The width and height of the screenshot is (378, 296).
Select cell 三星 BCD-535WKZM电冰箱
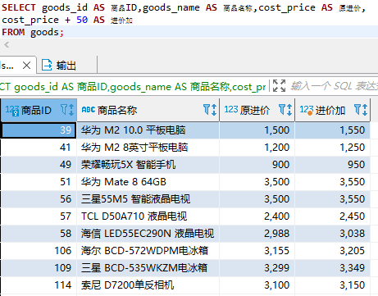148,268
